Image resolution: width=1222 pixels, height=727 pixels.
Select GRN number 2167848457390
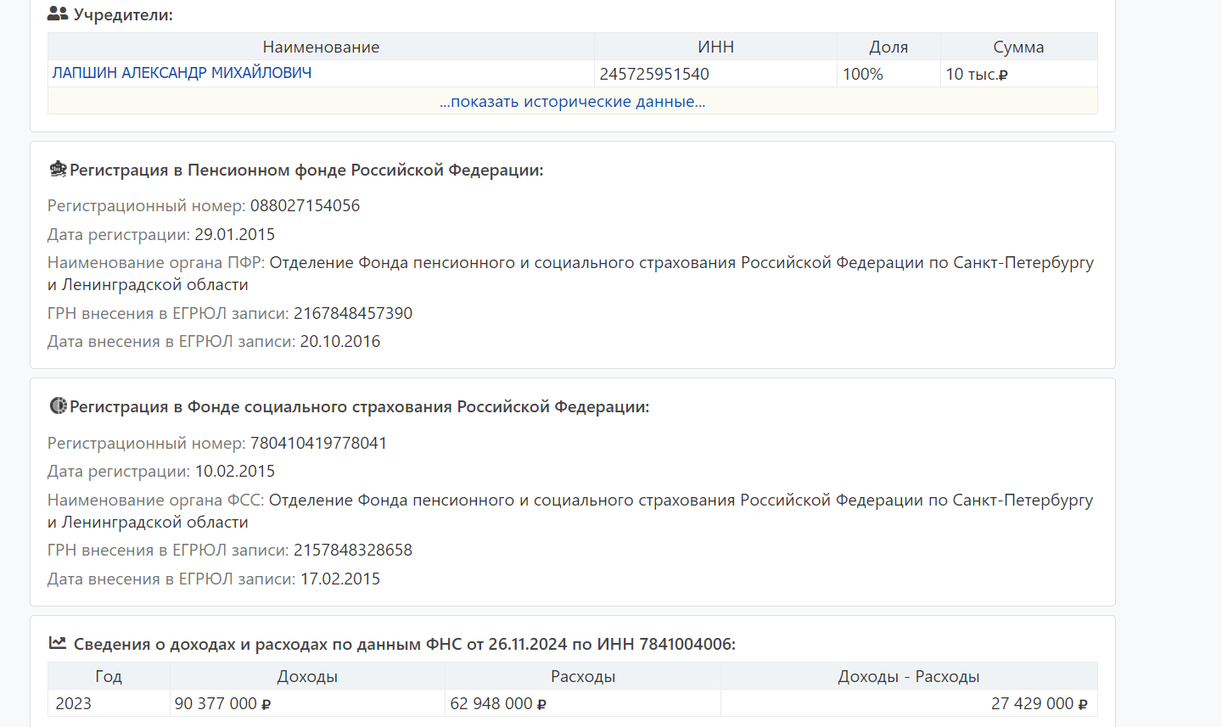[353, 313]
